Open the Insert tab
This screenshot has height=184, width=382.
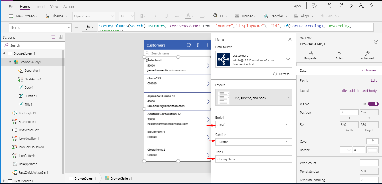tap(40, 6)
